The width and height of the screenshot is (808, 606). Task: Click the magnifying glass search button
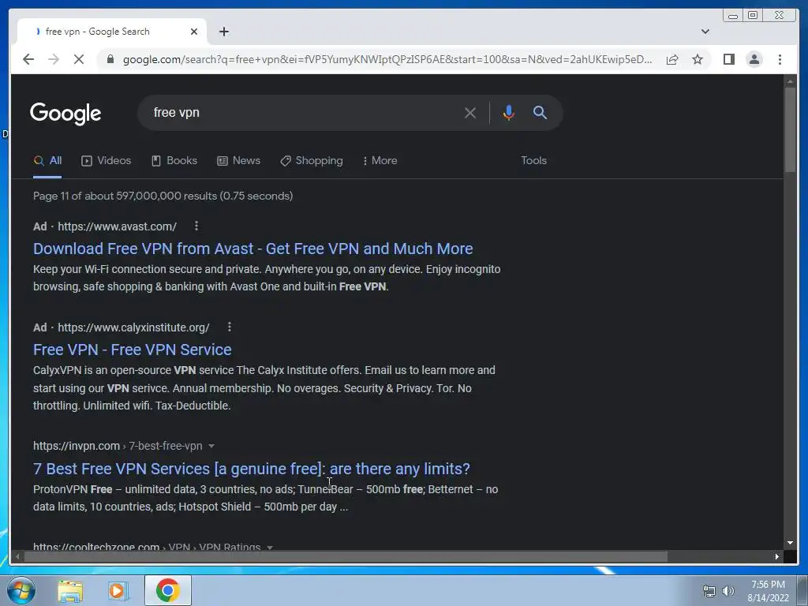click(540, 112)
